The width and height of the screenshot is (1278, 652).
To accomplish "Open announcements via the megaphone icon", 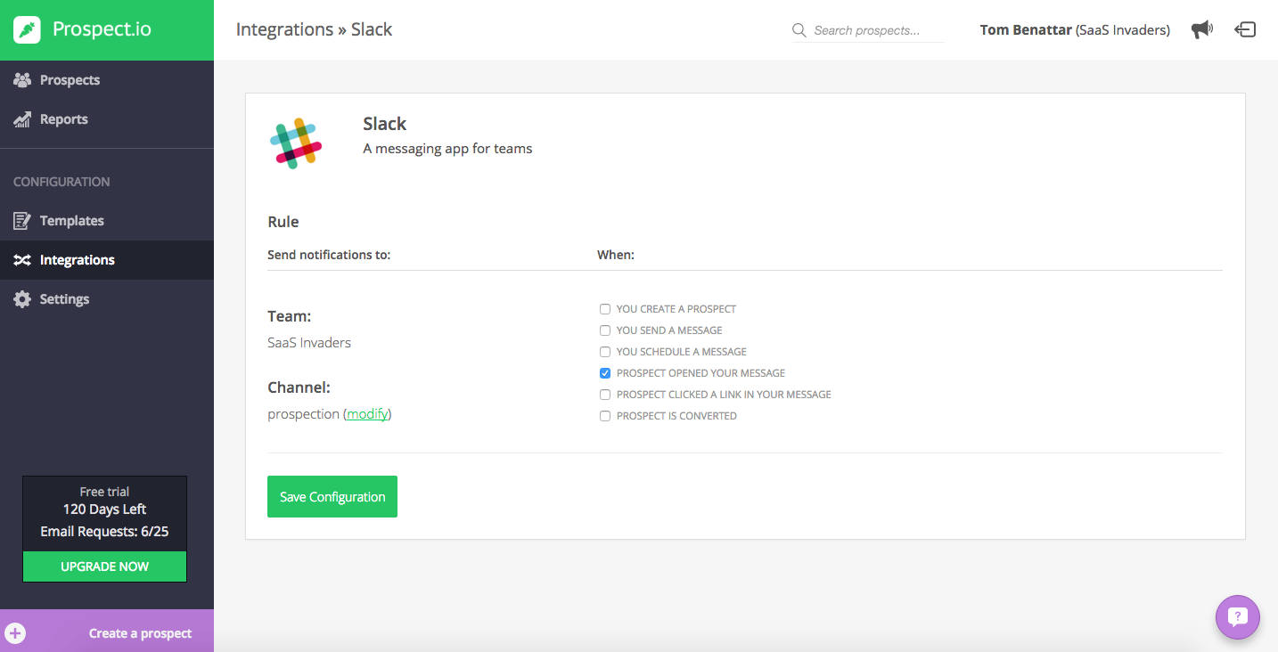I will point(1202,29).
